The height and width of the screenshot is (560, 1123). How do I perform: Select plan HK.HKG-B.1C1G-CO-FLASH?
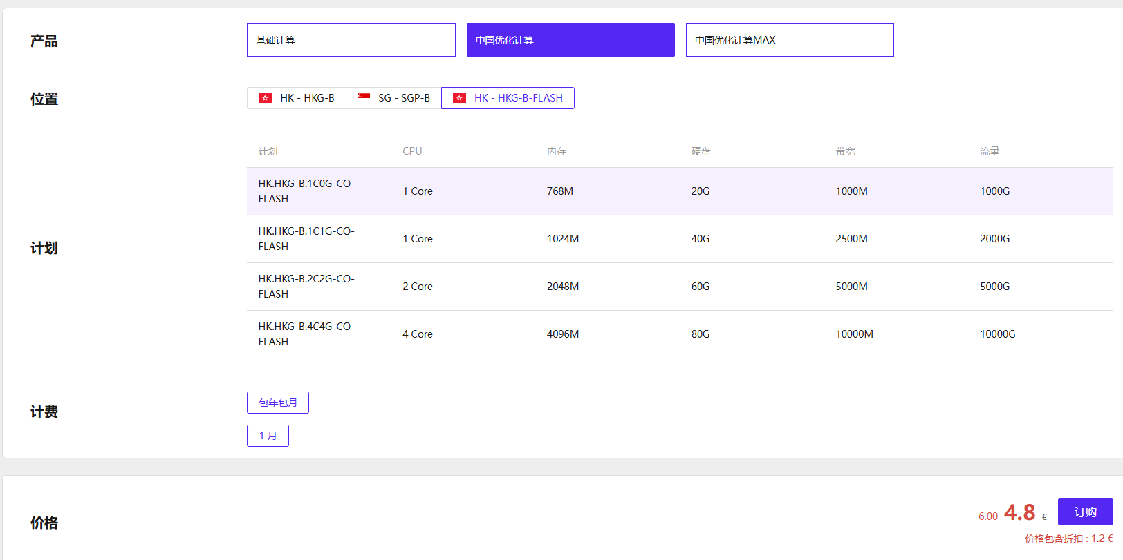(680, 239)
